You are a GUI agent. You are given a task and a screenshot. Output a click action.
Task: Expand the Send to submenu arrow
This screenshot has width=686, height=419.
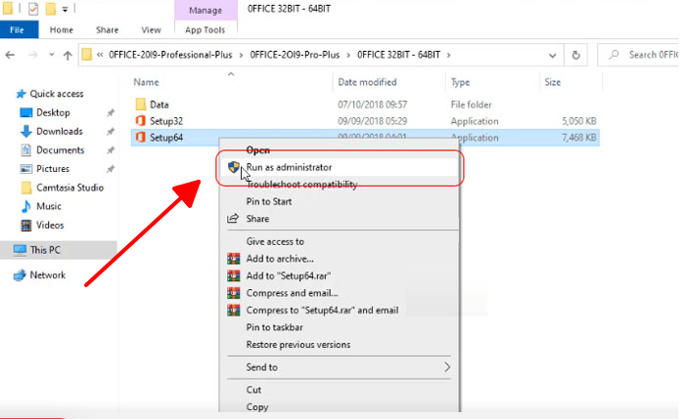(x=447, y=367)
